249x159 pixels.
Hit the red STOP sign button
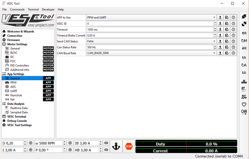[129, 147]
